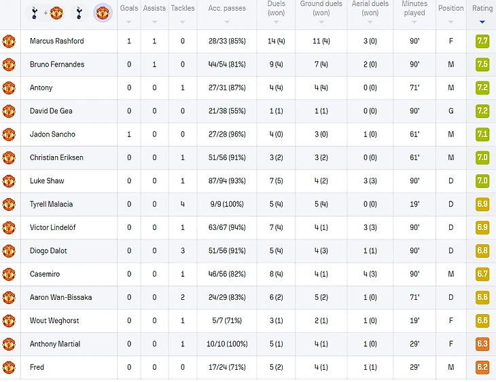Click Tyrell Malacia's team crest icon
This screenshot has width=496, height=382.
click(x=9, y=204)
